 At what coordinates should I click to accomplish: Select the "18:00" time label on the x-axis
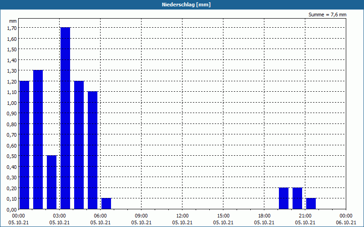tap(264, 216)
